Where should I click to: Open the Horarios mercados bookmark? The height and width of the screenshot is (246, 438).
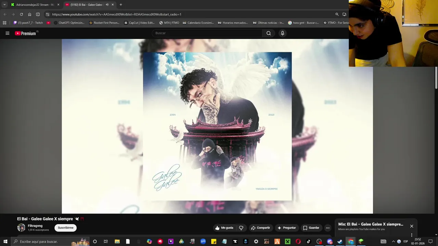[x=233, y=23]
